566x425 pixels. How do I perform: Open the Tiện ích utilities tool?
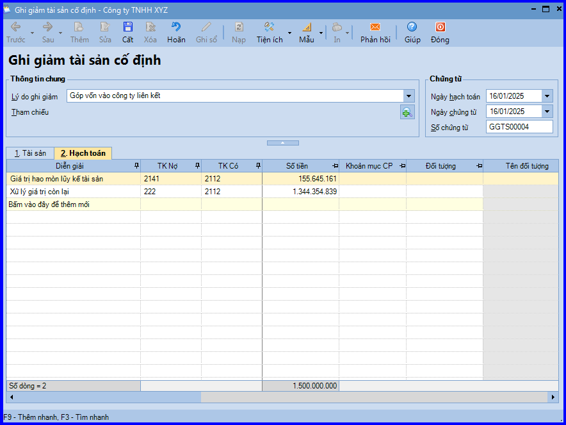click(270, 28)
